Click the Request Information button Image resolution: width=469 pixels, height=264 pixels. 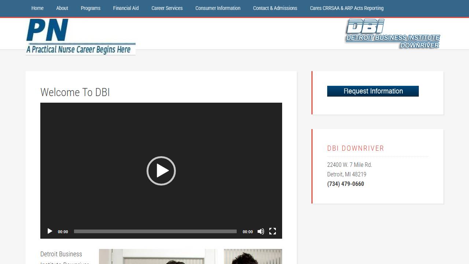tap(373, 91)
